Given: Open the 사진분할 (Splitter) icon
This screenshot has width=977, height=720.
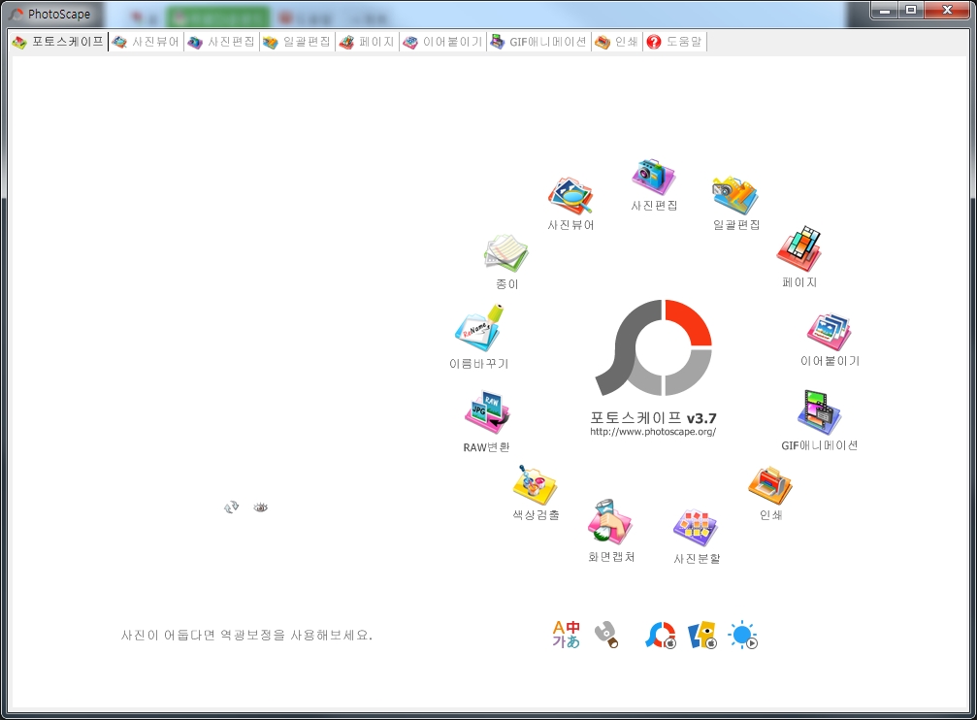Looking at the screenshot, I should [696, 527].
